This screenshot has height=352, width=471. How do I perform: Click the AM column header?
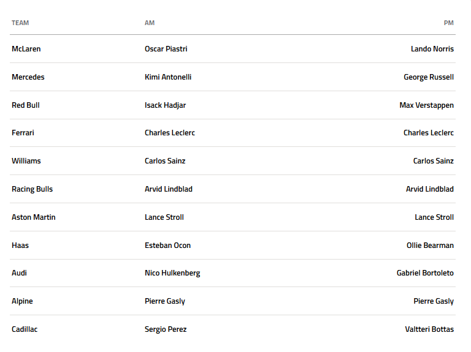150,23
